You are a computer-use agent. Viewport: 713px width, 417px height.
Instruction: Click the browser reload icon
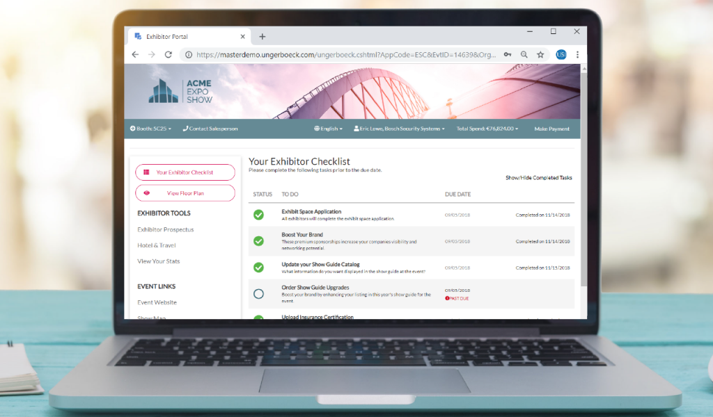(x=168, y=54)
